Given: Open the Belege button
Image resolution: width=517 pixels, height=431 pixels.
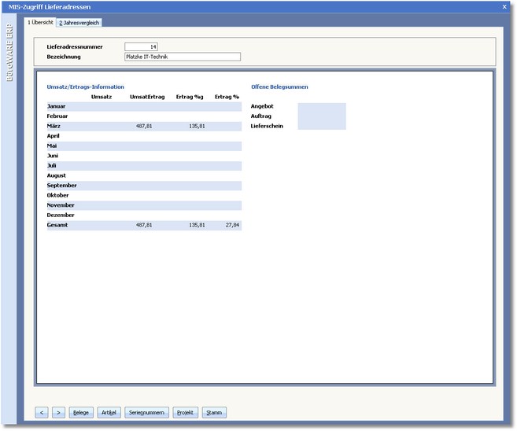Looking at the screenshot, I should [x=81, y=412].
